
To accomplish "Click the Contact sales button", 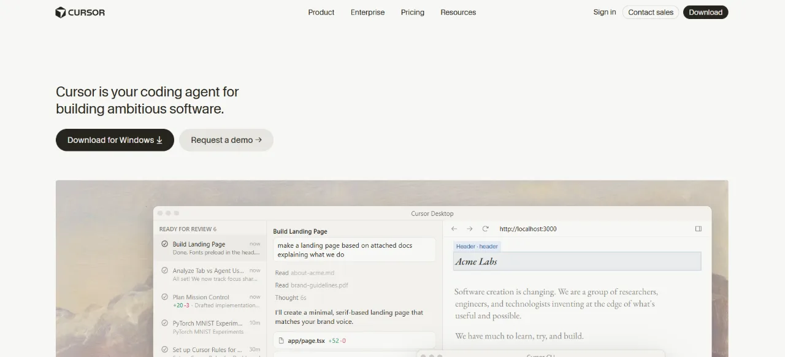I will tap(651, 12).
